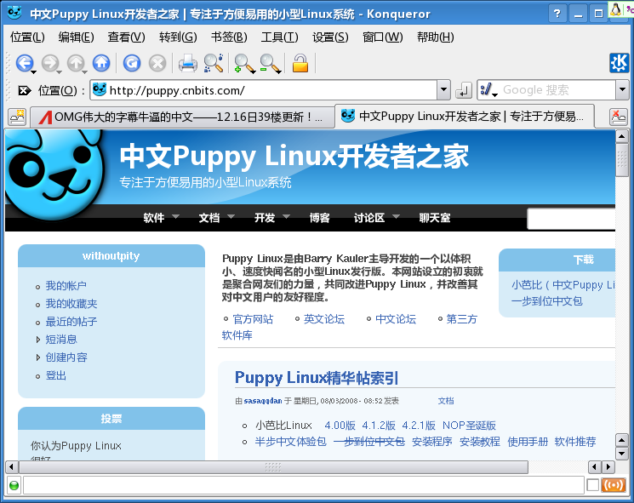Open the 查看(V) menu
Image resolution: width=634 pixels, height=503 pixels.
click(126, 37)
